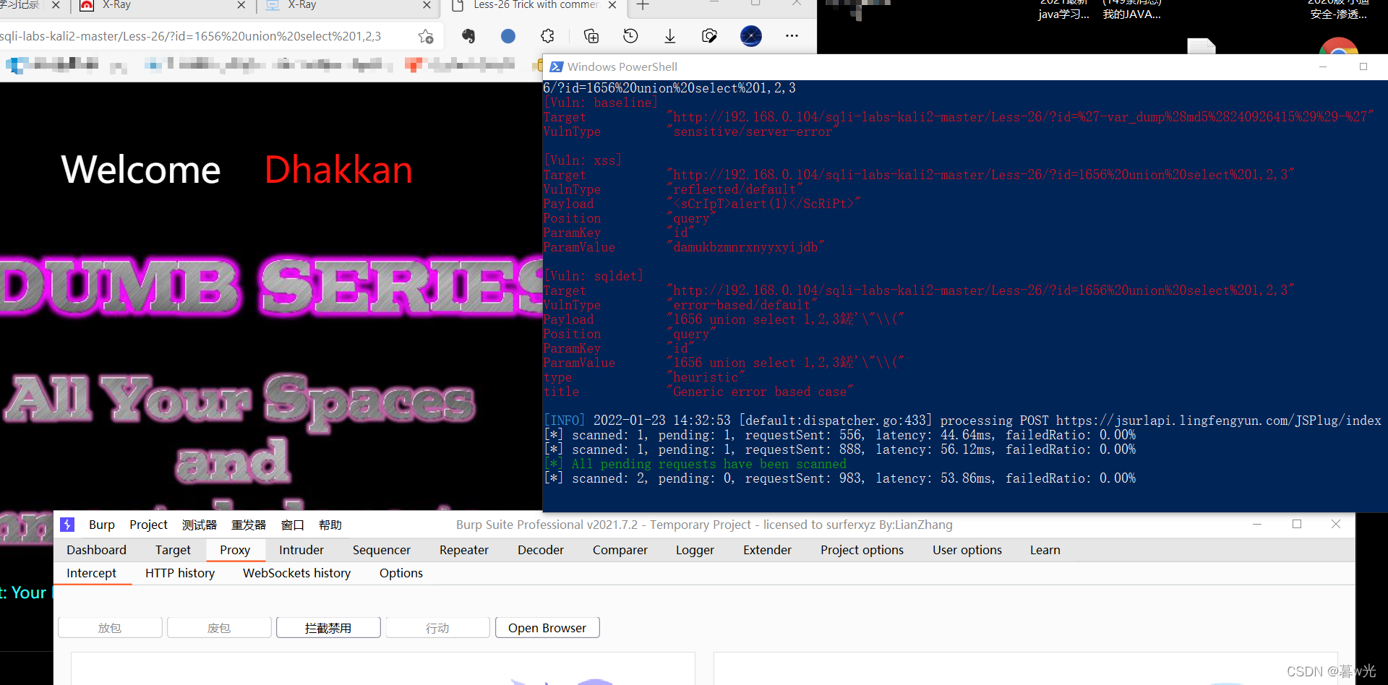The image size is (1388, 685).
Task: Click the sqldet target URL in PowerShell
Action: click(x=980, y=290)
